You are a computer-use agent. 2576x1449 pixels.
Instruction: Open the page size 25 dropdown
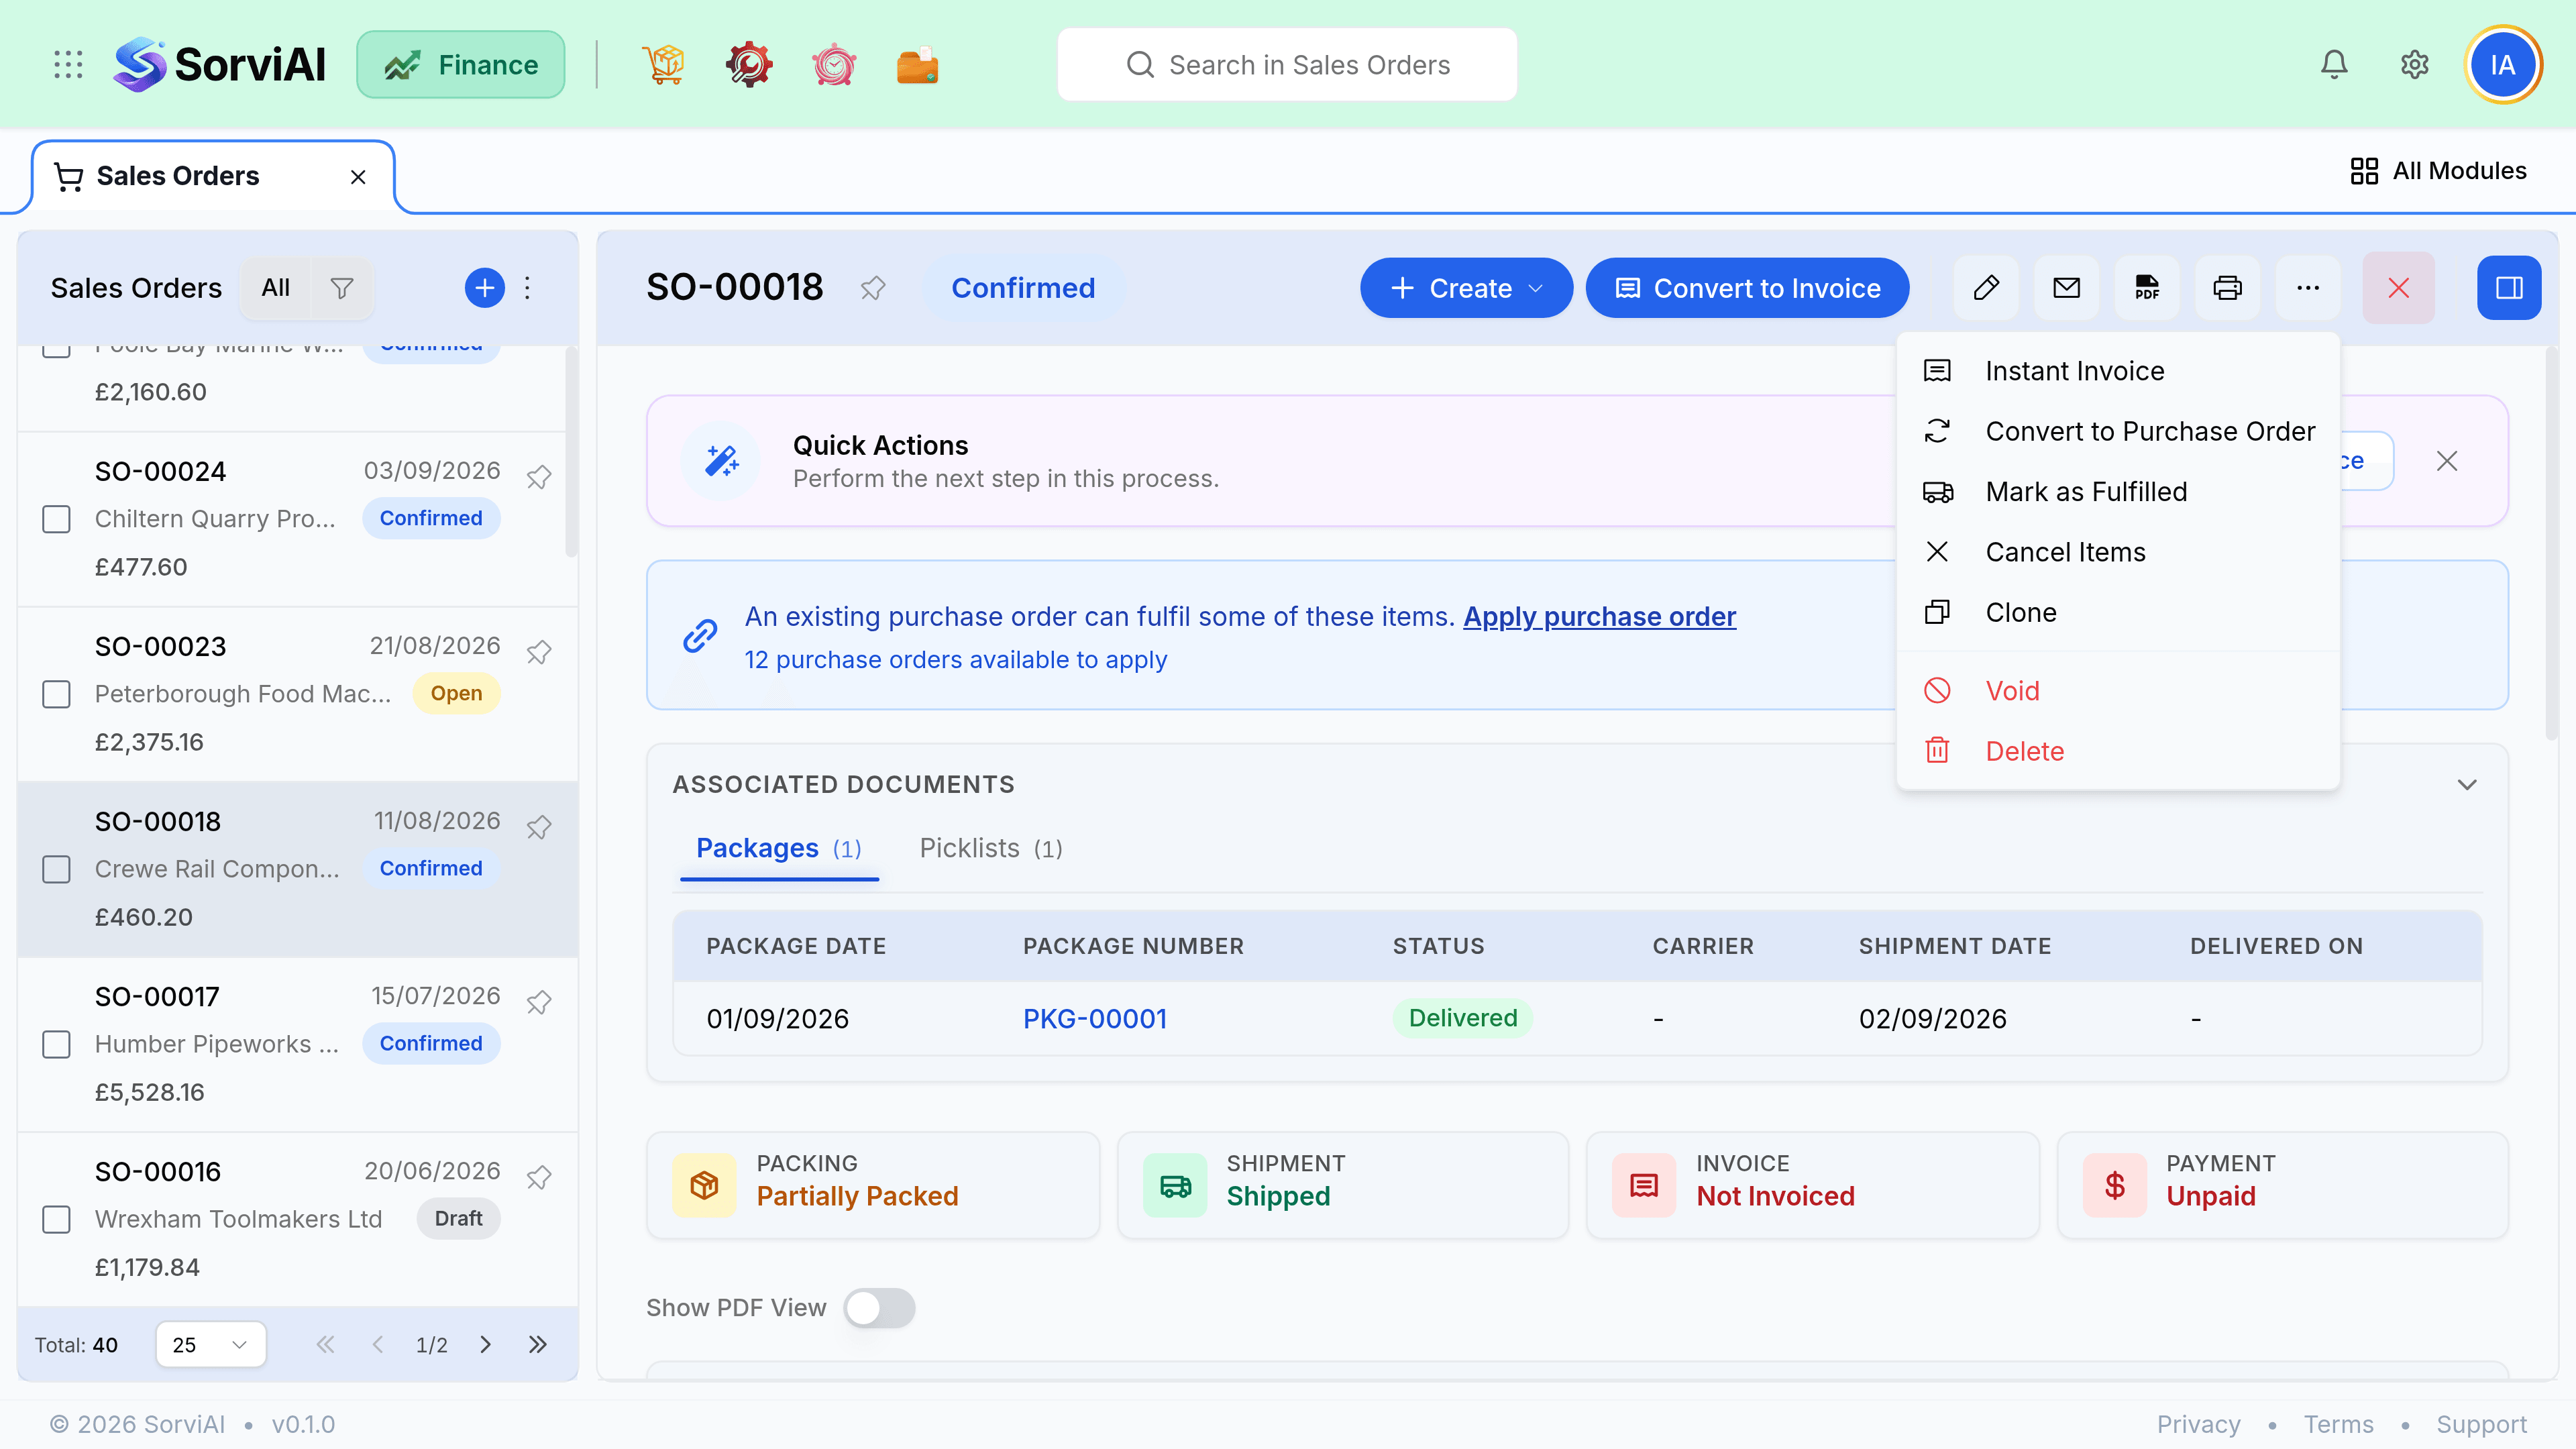point(211,1345)
